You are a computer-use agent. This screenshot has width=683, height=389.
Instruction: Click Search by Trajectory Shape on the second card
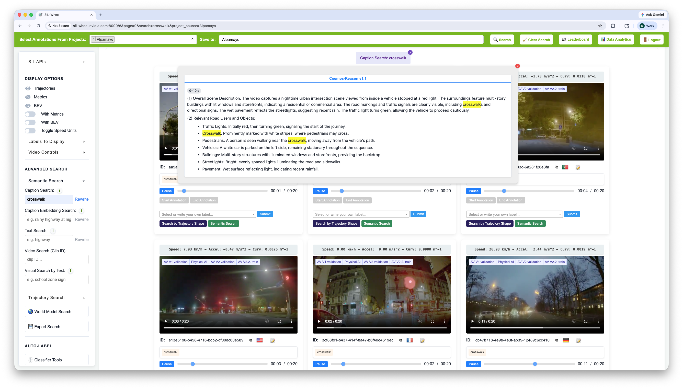pyautogui.click(x=336, y=224)
